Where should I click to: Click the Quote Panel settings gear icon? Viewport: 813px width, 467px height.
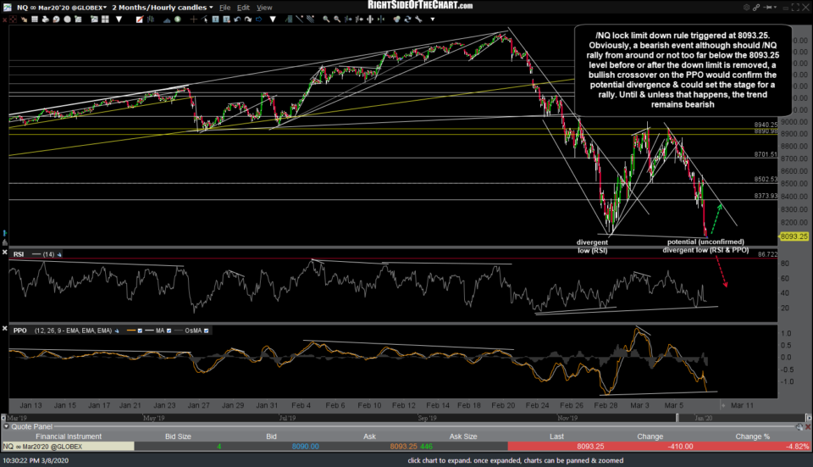[799, 426]
